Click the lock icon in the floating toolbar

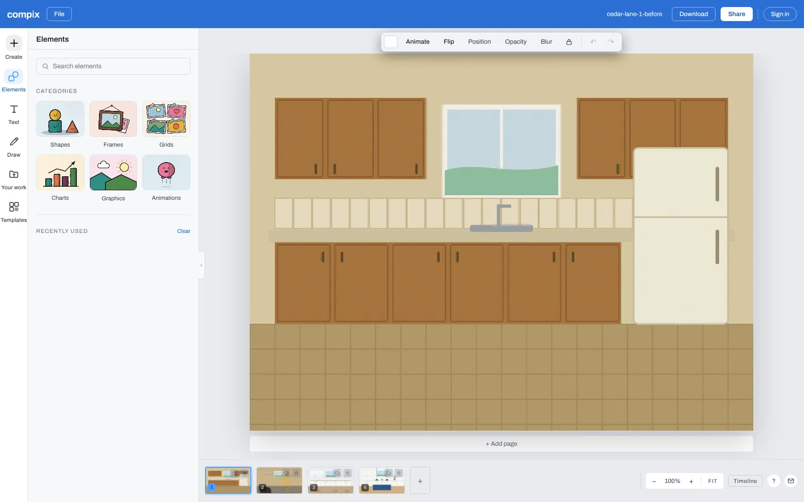click(x=569, y=42)
